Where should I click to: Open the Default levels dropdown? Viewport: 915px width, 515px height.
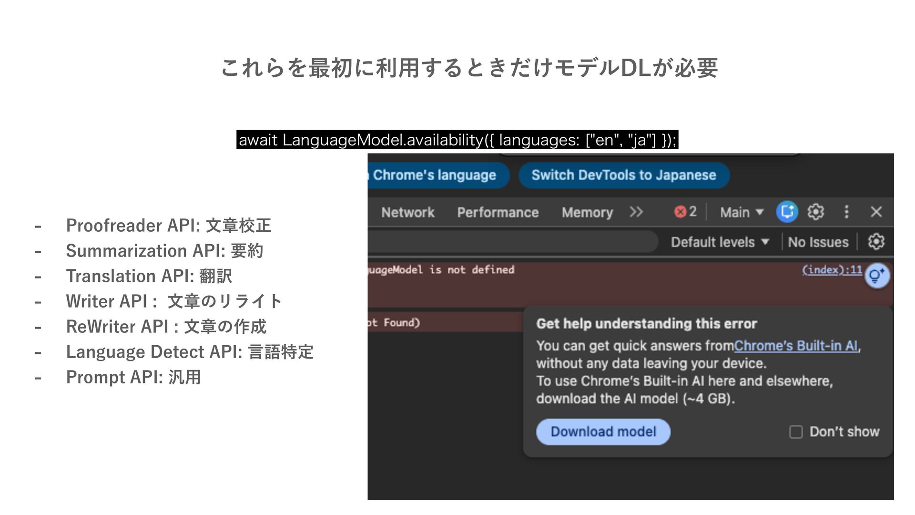[720, 242]
